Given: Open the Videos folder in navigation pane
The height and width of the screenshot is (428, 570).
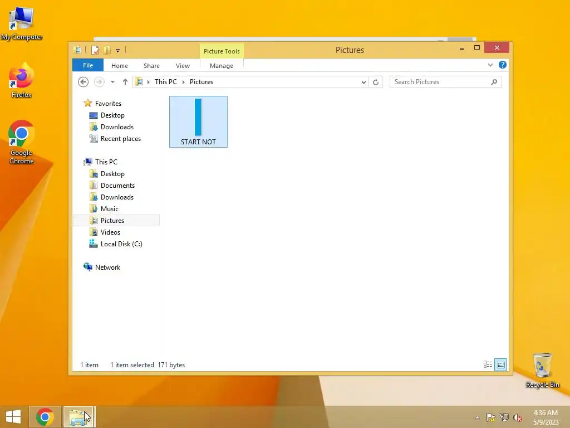Looking at the screenshot, I should [110, 232].
